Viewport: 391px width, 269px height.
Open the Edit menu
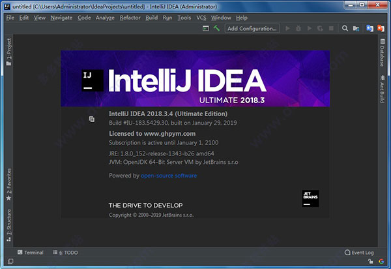(24, 18)
